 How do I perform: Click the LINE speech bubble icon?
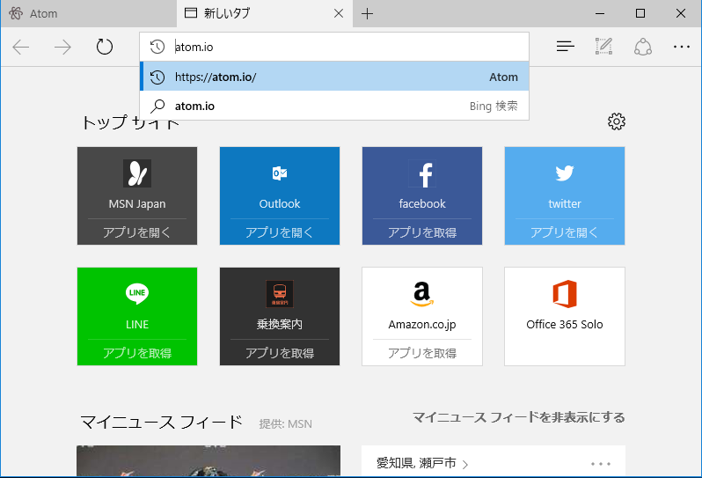click(137, 294)
